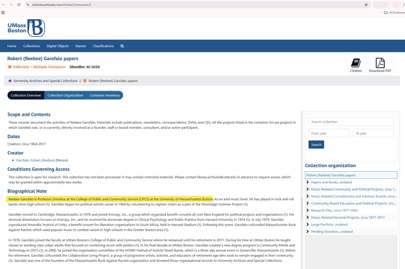405x269 pixels.
Task: Reload the page with refresh icon
Action: click(x=19, y=5)
